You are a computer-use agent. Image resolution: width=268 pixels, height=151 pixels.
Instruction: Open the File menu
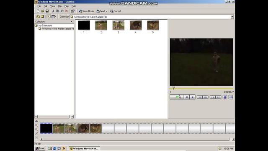click(39, 6)
